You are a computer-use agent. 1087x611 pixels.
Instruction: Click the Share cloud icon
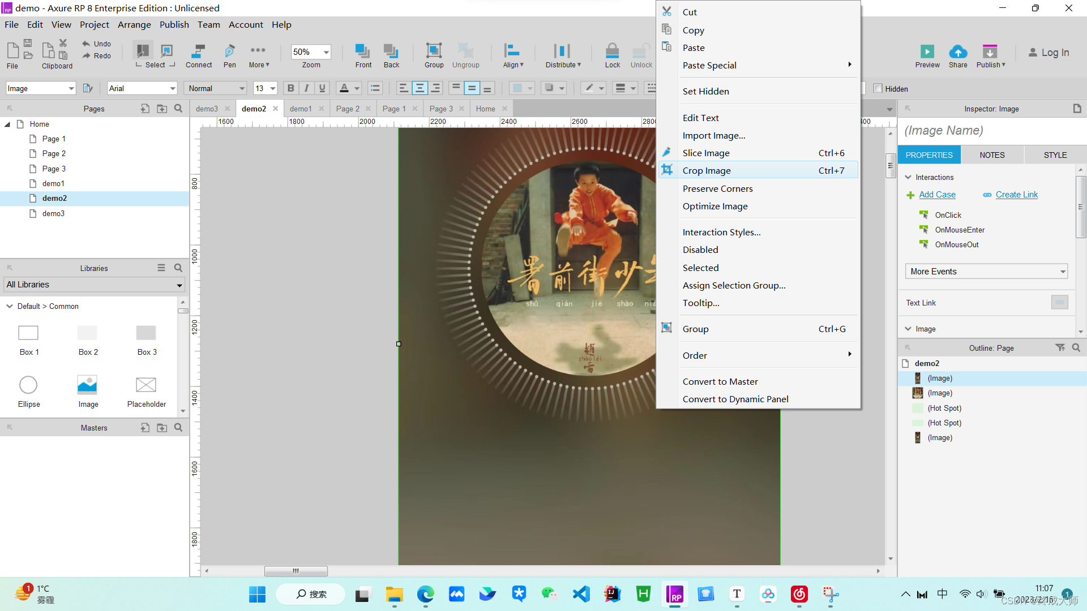pyautogui.click(x=957, y=51)
